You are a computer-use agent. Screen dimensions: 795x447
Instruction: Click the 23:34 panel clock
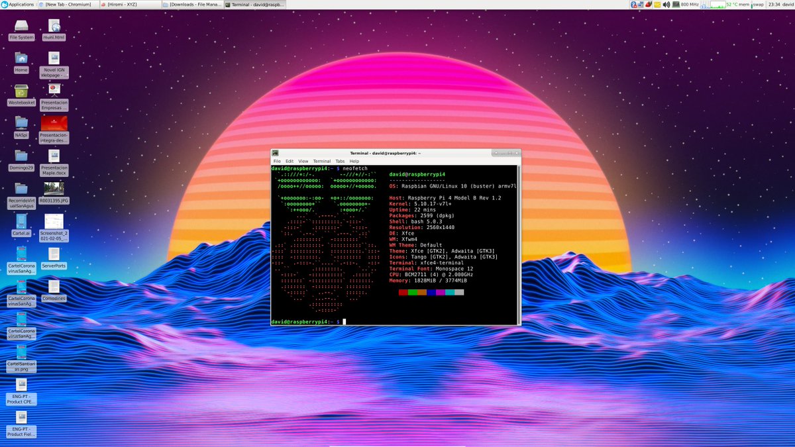coord(774,4)
